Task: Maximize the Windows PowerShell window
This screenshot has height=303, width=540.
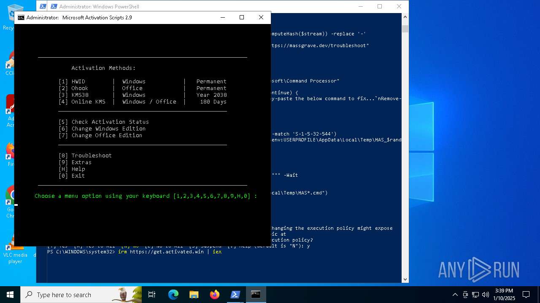Action: click(380, 6)
